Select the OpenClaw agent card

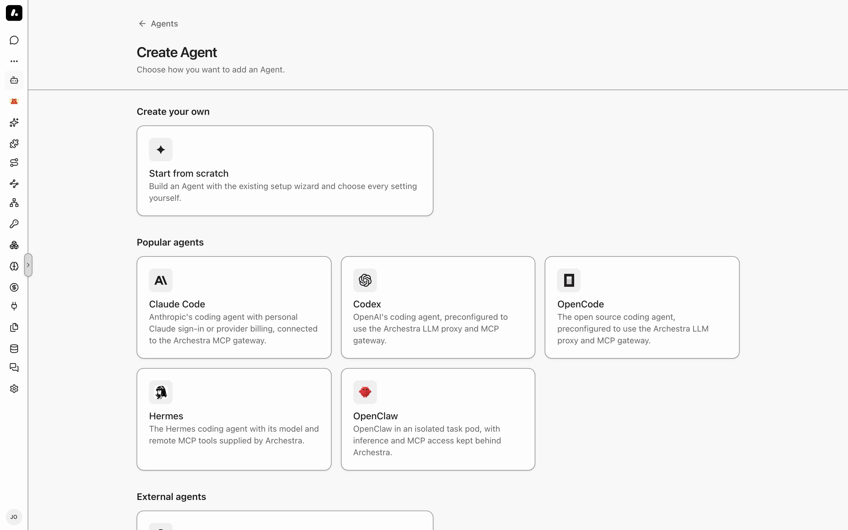[x=438, y=419]
